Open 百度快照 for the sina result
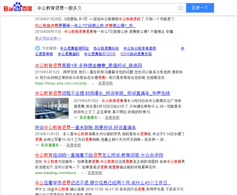 (105, 84)
